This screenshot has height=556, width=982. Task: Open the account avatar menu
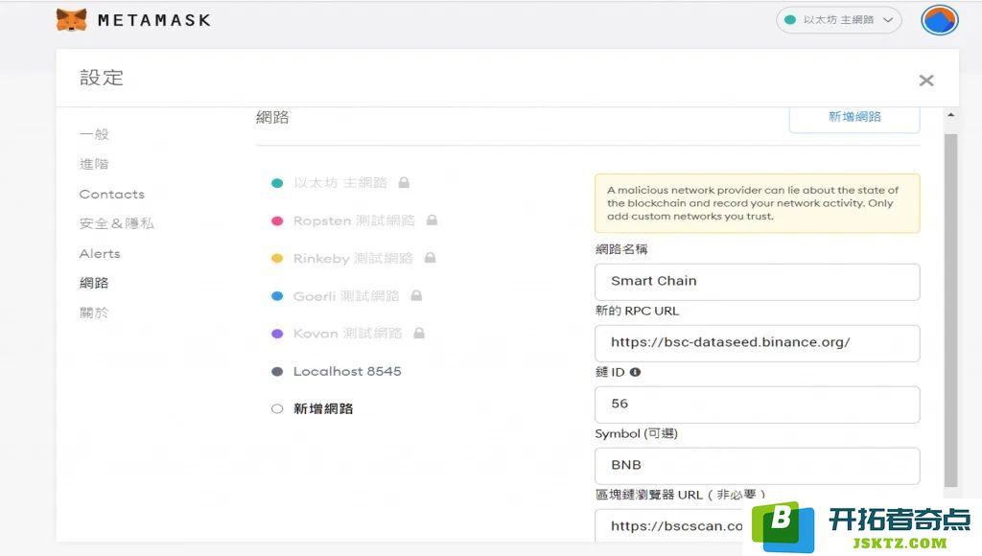[940, 20]
